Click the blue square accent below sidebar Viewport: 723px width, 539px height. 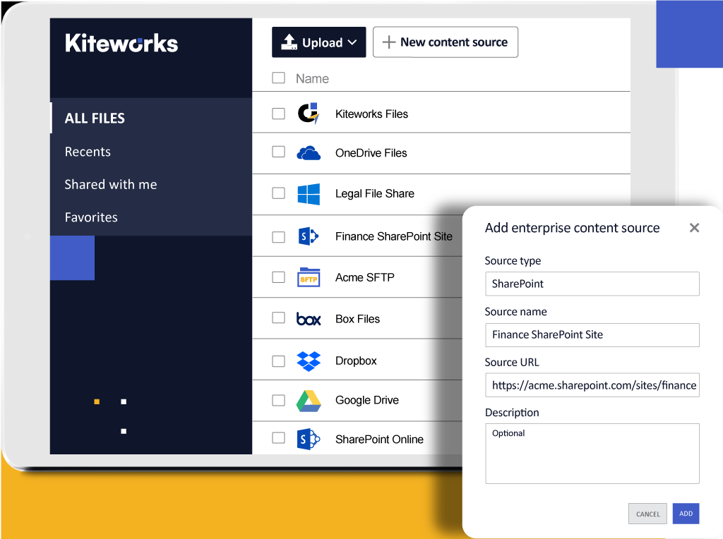(72, 258)
